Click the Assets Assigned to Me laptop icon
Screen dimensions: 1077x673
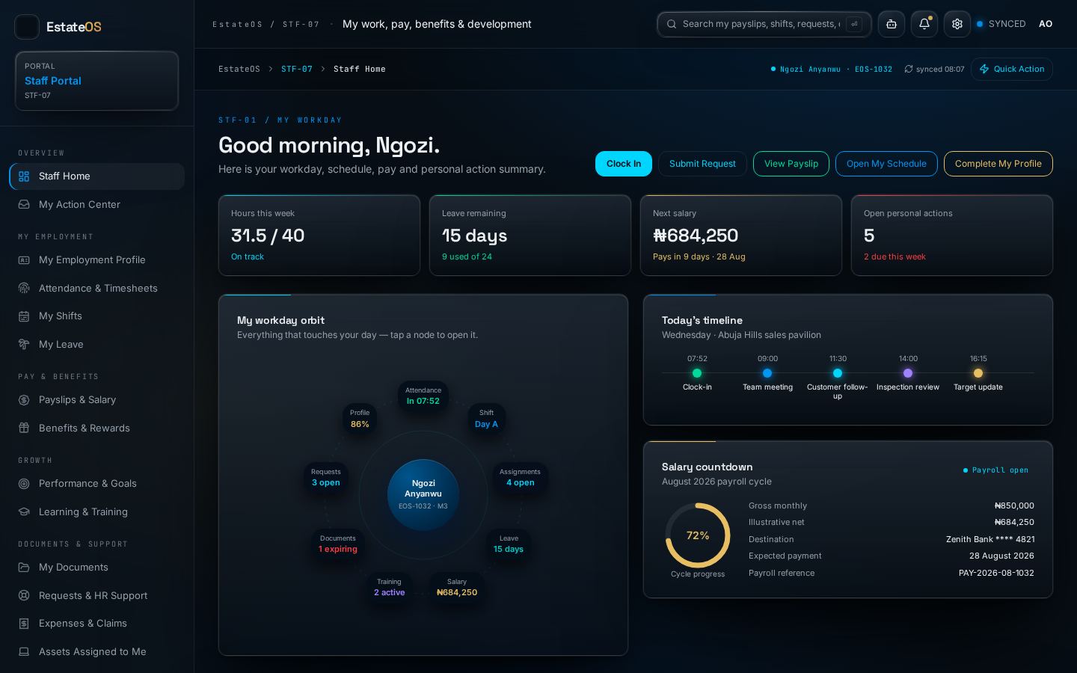pos(24,651)
